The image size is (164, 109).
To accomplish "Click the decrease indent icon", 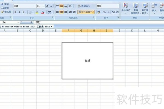I will [x=70, y=12].
